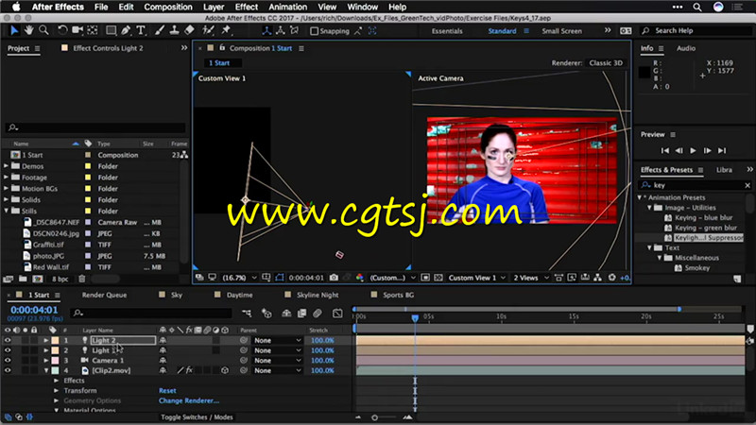Select the Brush tool
This screenshot has width=756, height=425.
click(x=160, y=30)
